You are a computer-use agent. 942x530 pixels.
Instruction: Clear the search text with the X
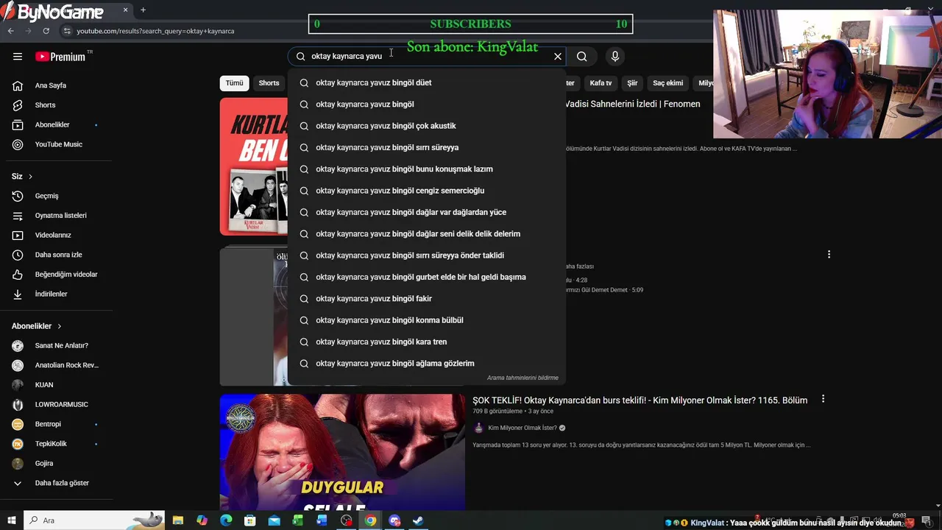[558, 56]
